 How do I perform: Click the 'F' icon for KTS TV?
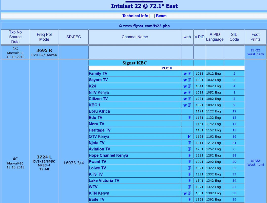pos(189,175)
